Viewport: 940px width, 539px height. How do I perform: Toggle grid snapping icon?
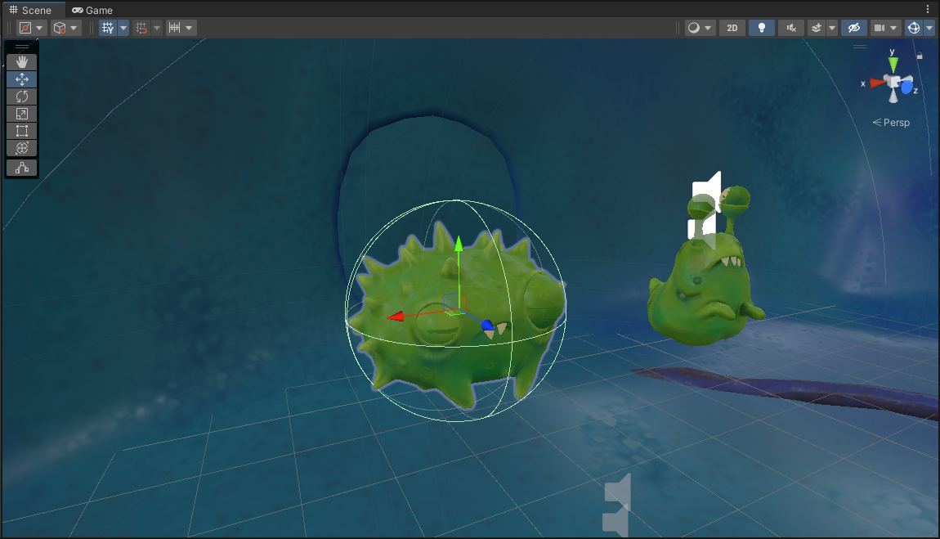tap(141, 28)
